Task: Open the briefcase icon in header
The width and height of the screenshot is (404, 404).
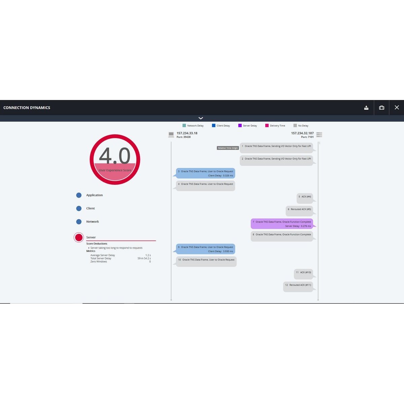Action: [x=381, y=108]
